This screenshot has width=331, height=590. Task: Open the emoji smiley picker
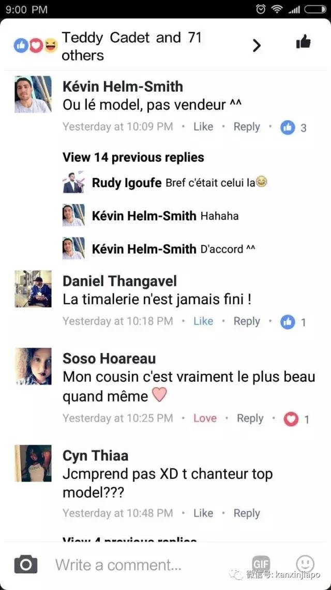(x=305, y=564)
